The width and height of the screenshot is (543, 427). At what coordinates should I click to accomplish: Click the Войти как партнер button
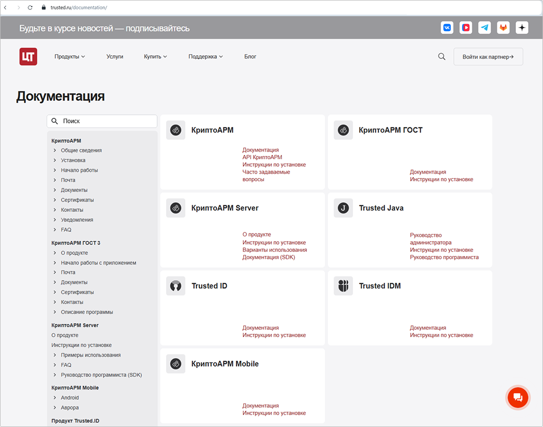[488, 57]
